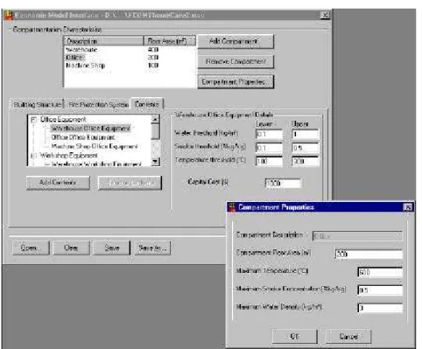Click the Clear button

coord(71,248)
